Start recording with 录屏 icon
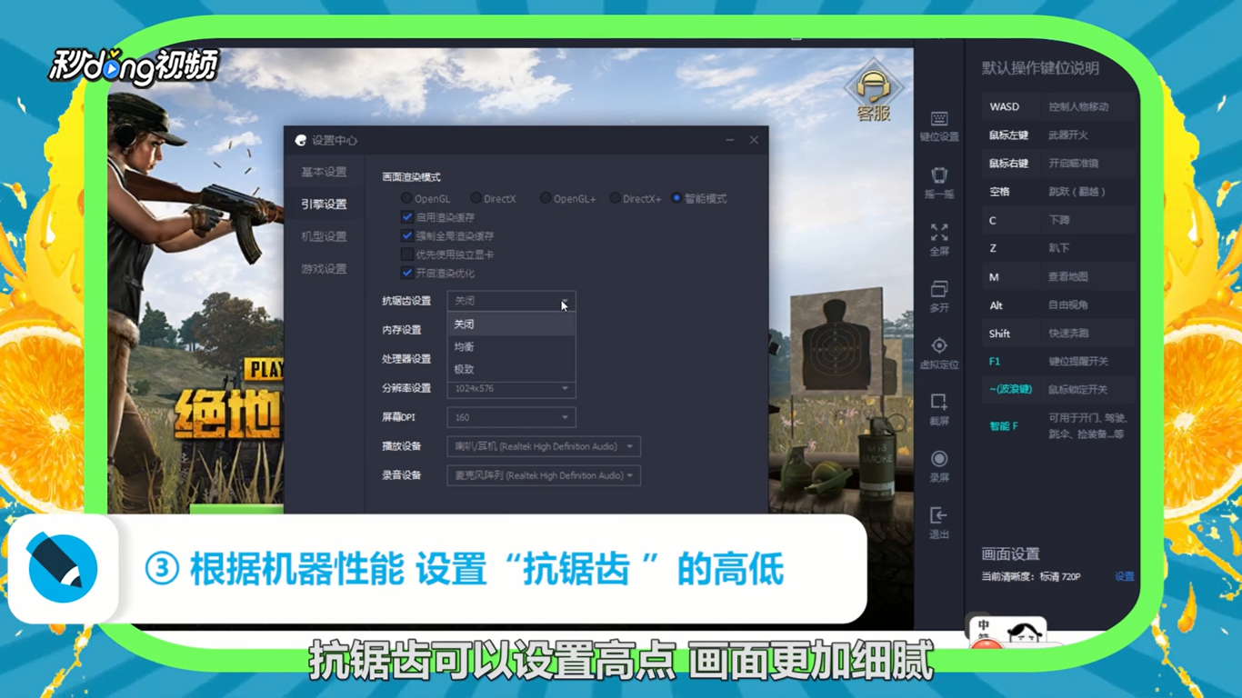The image size is (1242, 698). tap(939, 466)
